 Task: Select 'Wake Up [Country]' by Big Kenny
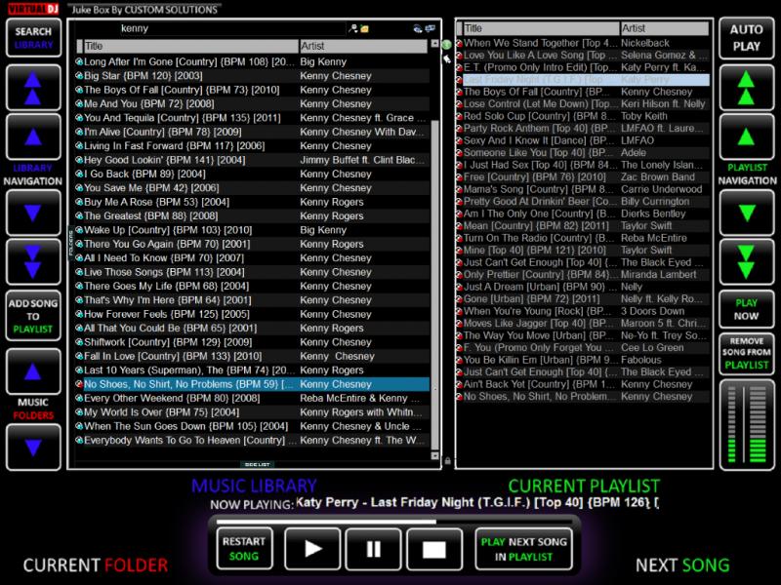pos(253,230)
